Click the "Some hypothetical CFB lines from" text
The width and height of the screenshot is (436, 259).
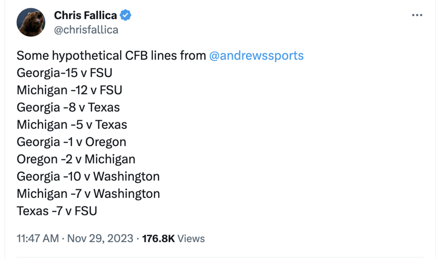point(111,56)
